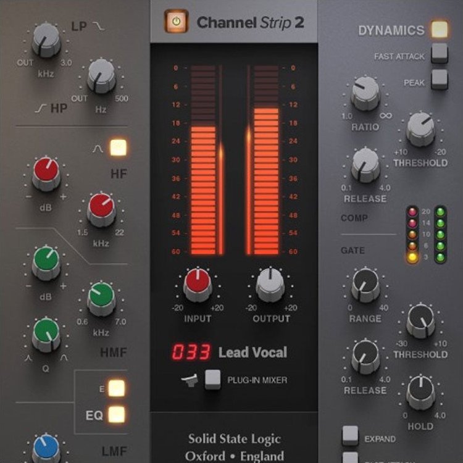Click the compressor THRESHOLD knob
The height and width of the screenshot is (463, 463).
click(x=420, y=130)
